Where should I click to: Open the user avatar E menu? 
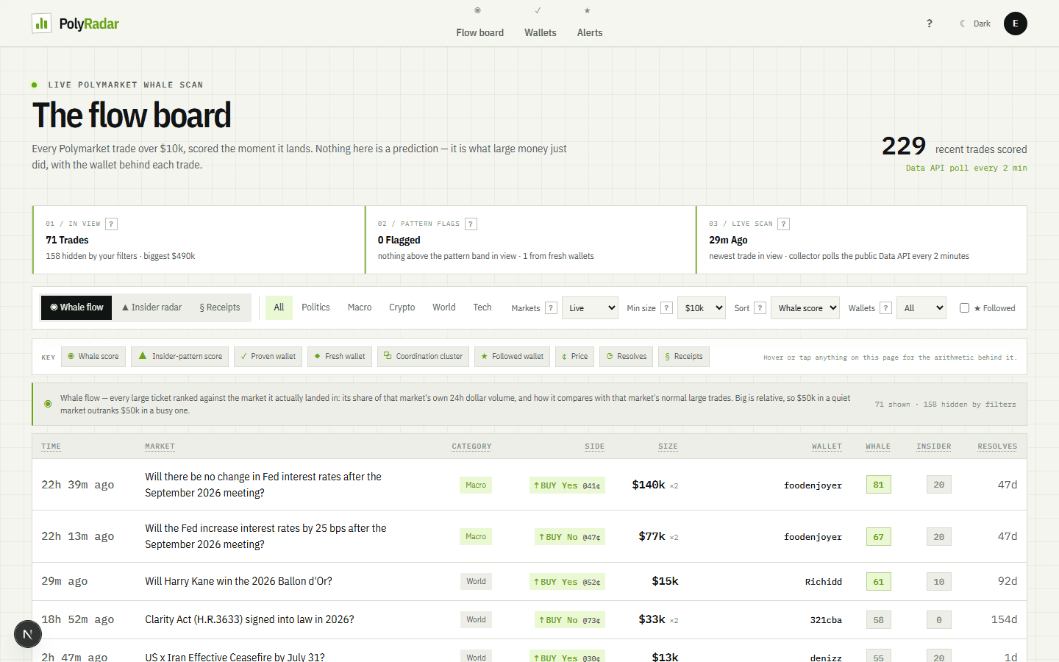[x=1016, y=24]
